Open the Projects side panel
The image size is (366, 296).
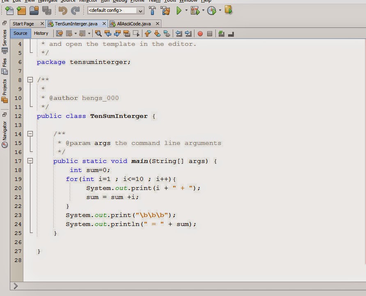[x=5, y=91]
